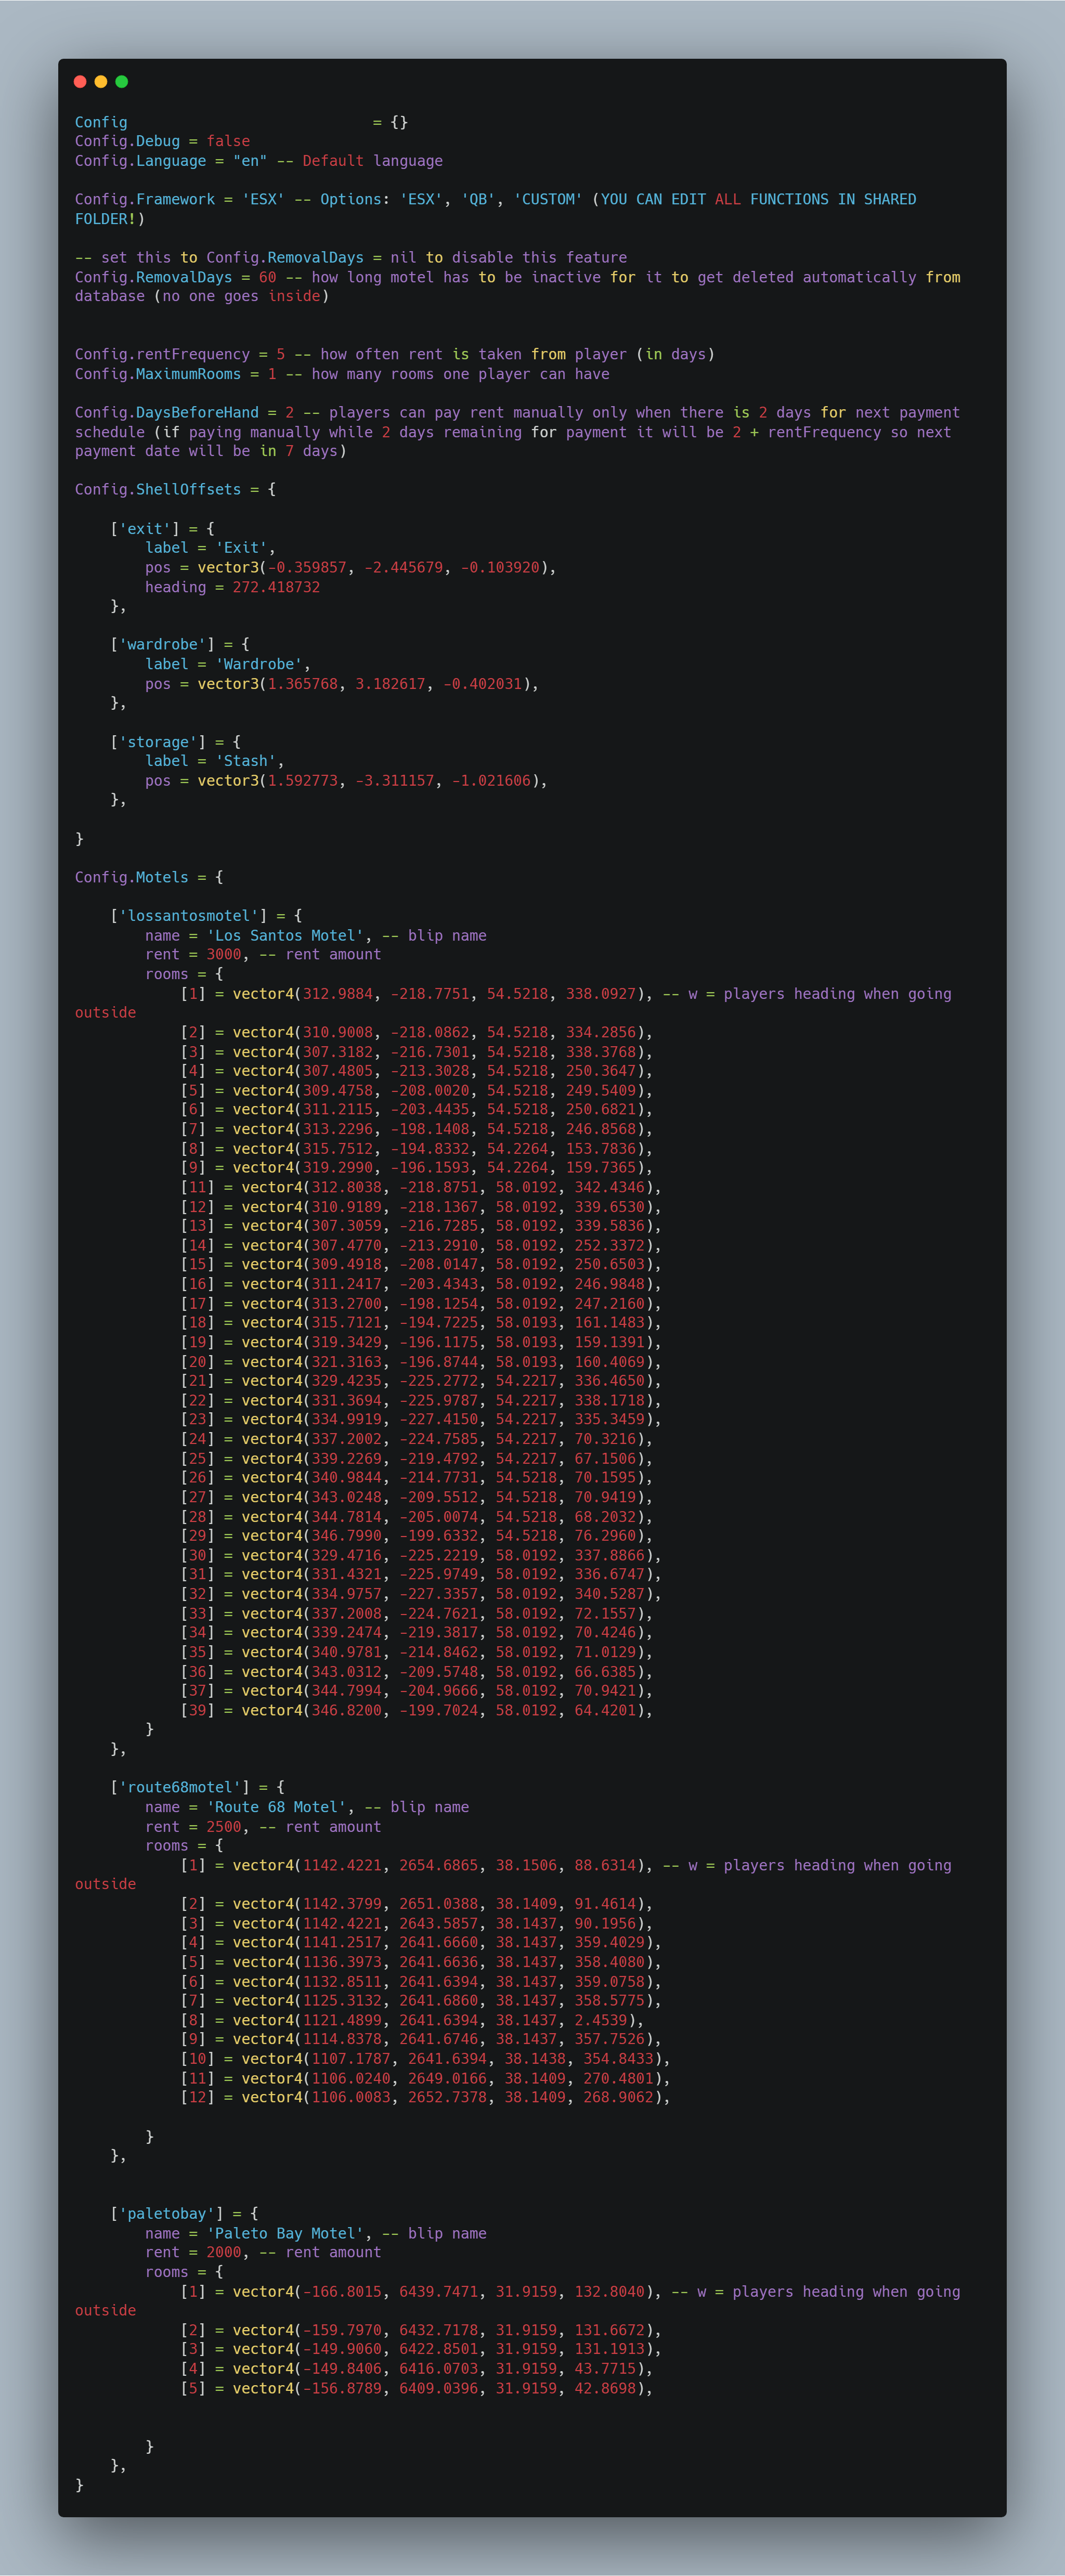The height and width of the screenshot is (2576, 1065).
Task: Click rent amount 3000
Action: [223, 954]
